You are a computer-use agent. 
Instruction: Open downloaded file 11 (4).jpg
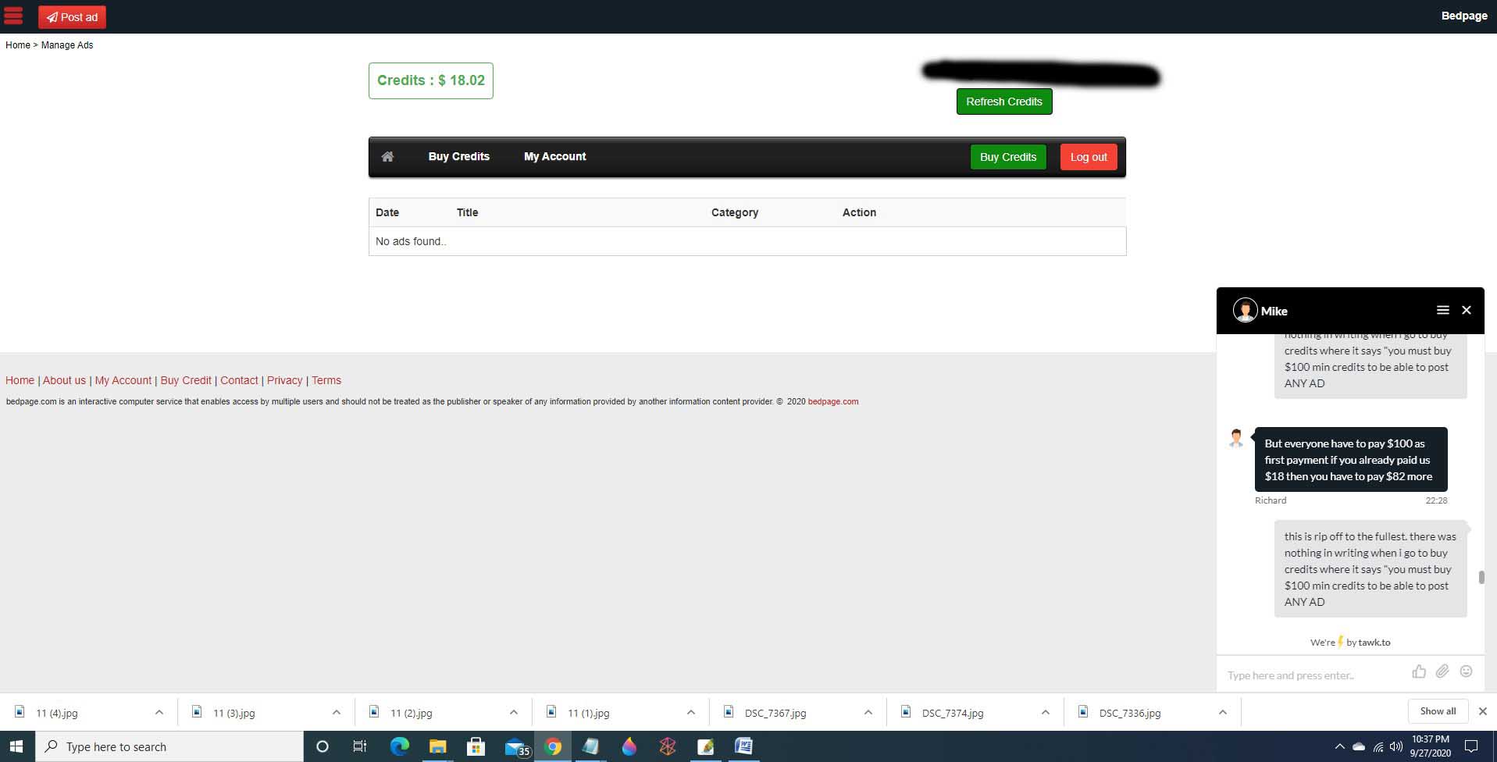[x=56, y=713]
